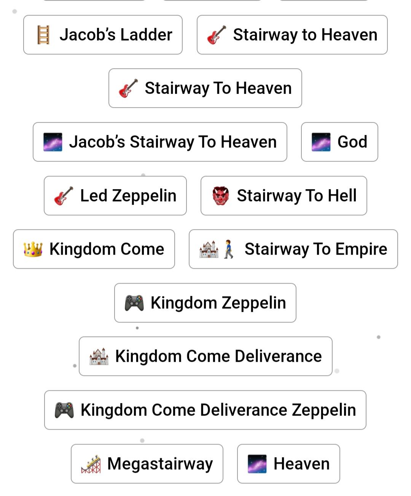This screenshot has width=411, height=496.
Task: Click the galaxy icon on God
Action: click(x=321, y=142)
